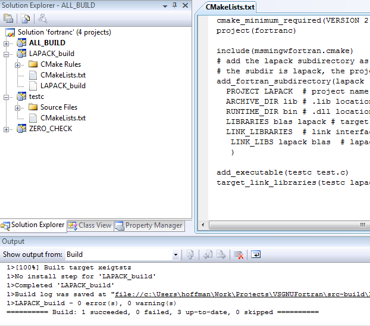Open the Show output from dropdown
The width and height of the screenshot is (370, 326).
point(175,254)
